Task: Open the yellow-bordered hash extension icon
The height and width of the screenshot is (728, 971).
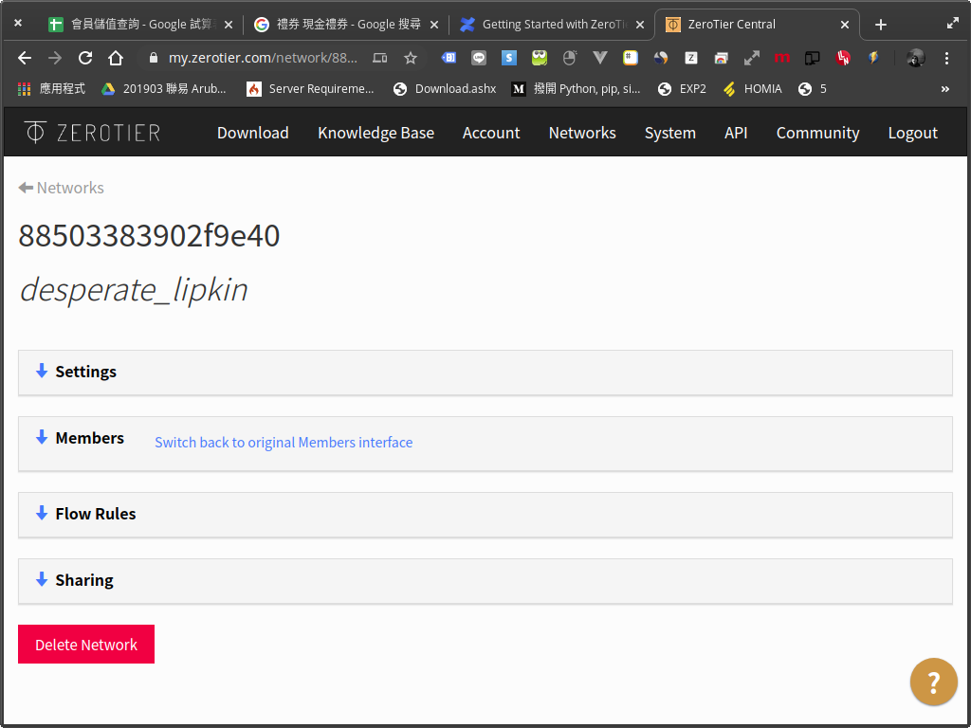Action: pos(631,58)
